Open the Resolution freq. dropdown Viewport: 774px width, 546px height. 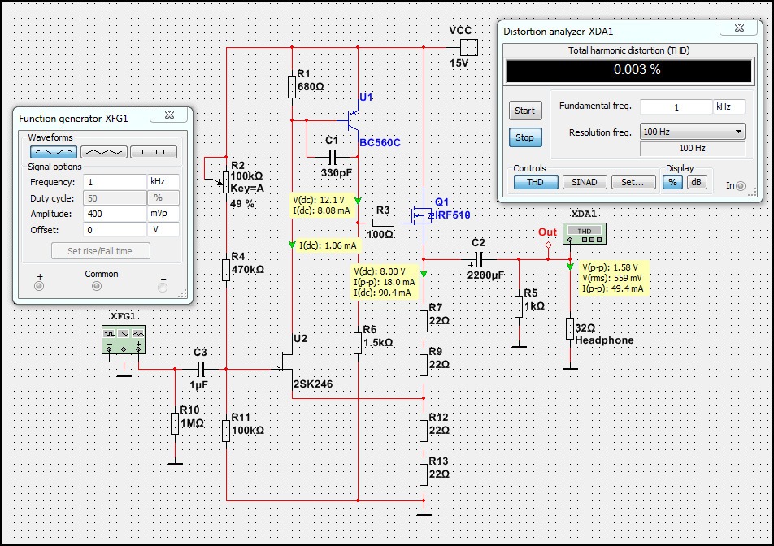pyautogui.click(x=693, y=132)
